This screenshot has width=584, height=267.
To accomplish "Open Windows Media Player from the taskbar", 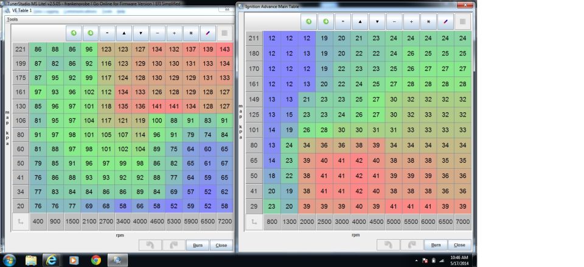I will click(x=74, y=260).
